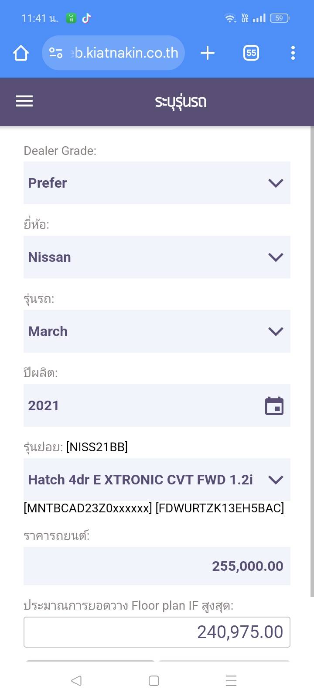
Task: Tap the Android home navigation button
Action: pyautogui.click(x=154, y=680)
